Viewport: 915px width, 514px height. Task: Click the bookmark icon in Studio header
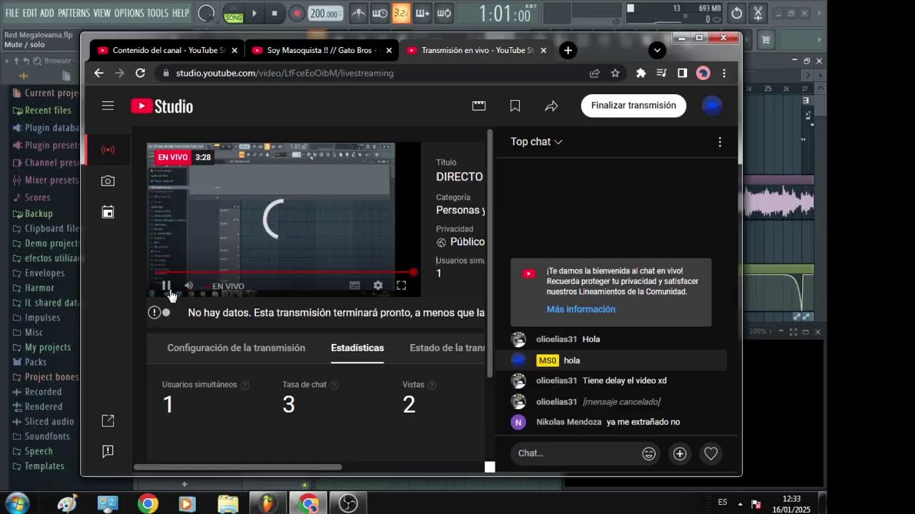click(x=515, y=106)
